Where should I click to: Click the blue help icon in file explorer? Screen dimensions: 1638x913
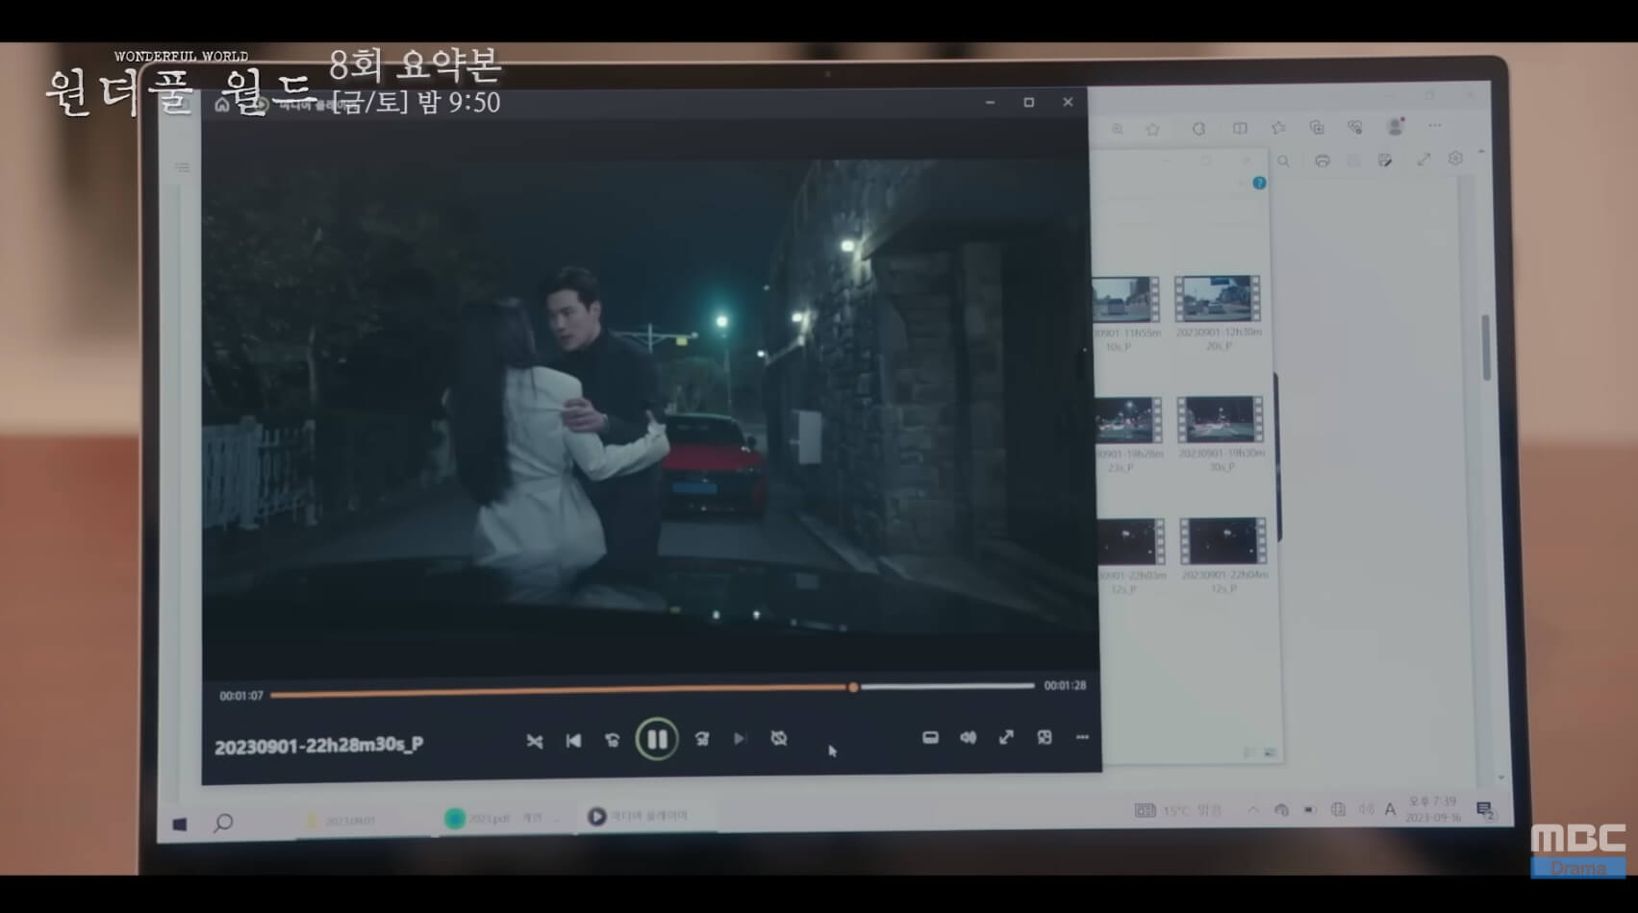(1259, 183)
